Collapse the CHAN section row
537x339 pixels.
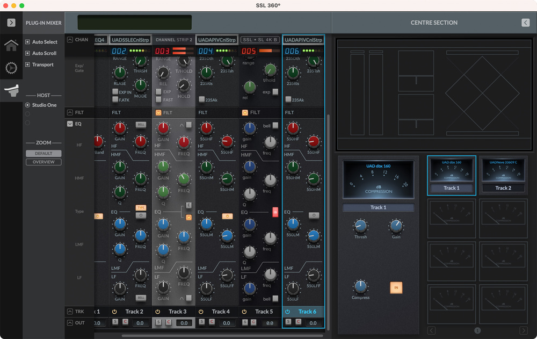(70, 40)
